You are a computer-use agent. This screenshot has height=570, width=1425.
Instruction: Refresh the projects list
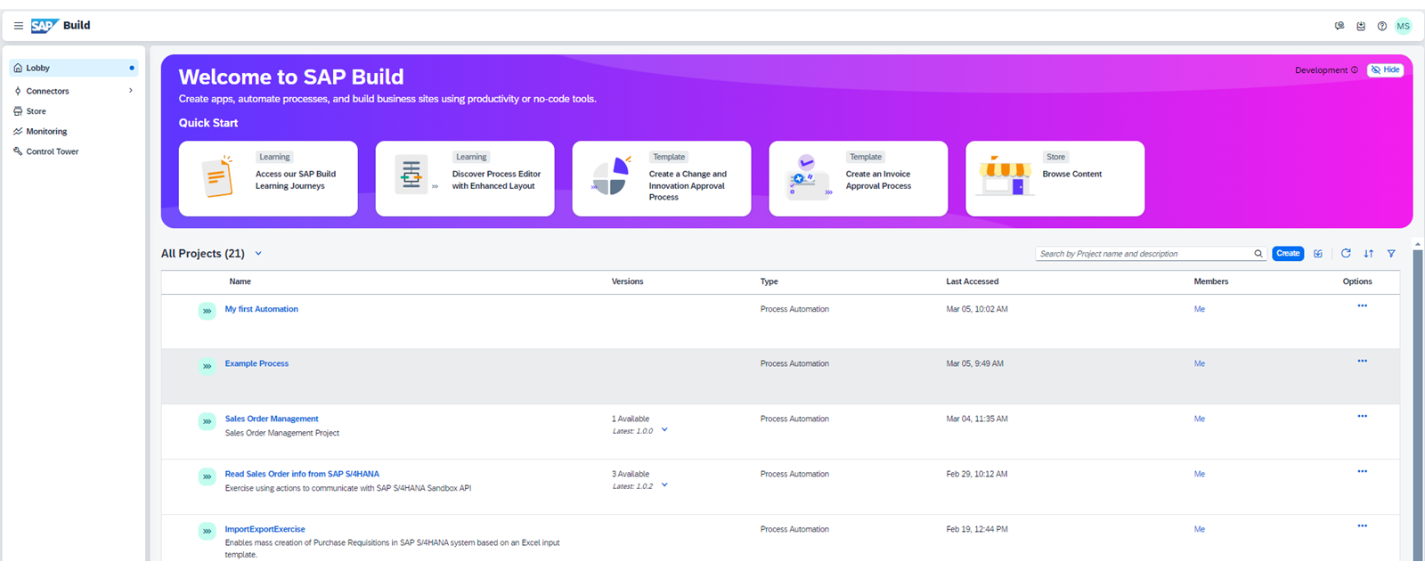(x=1346, y=254)
